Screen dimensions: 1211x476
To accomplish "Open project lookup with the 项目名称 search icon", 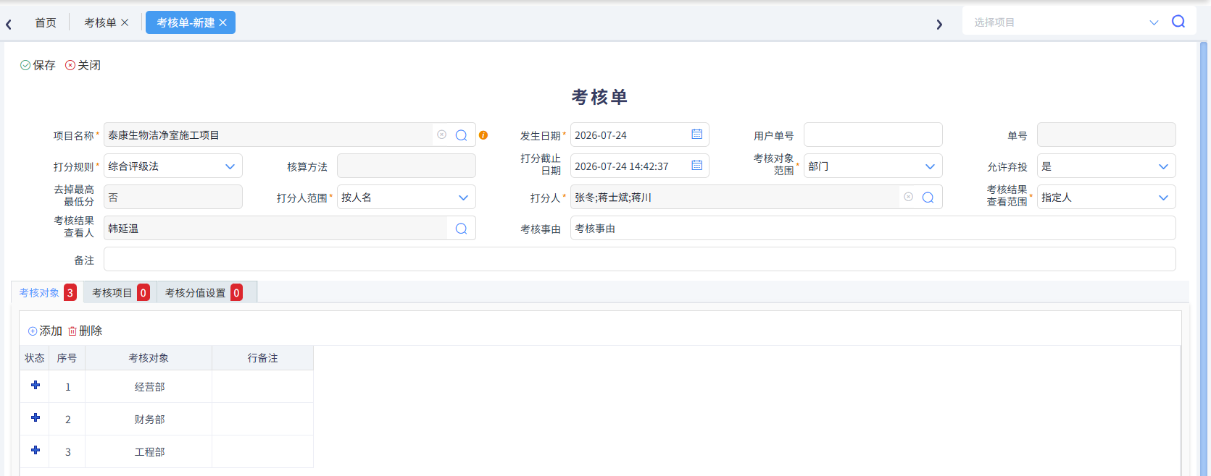I will (x=461, y=135).
